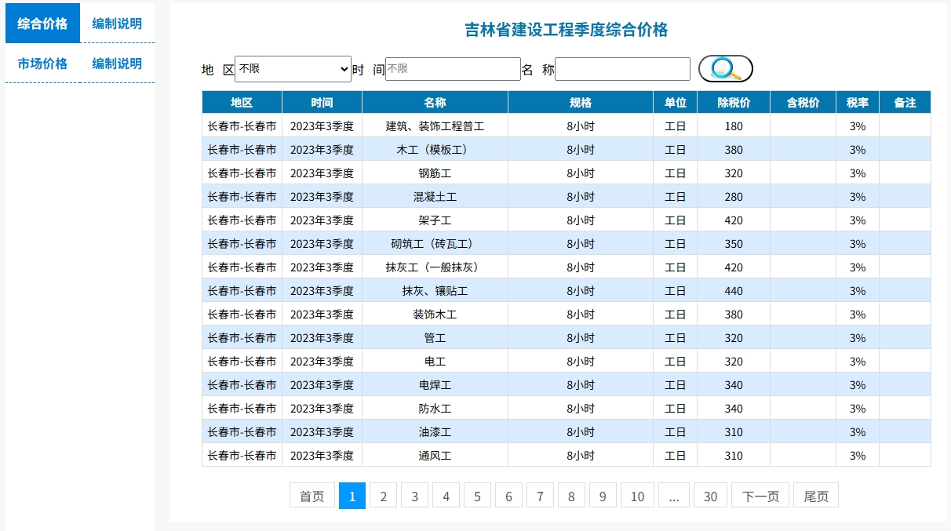Click the 名称 search input field
This screenshot has height=531, width=951.
[x=622, y=69]
